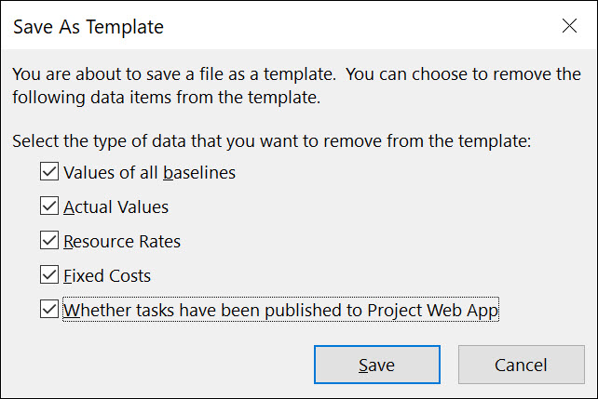
Task: Click the Save button
Action: pyautogui.click(x=377, y=365)
